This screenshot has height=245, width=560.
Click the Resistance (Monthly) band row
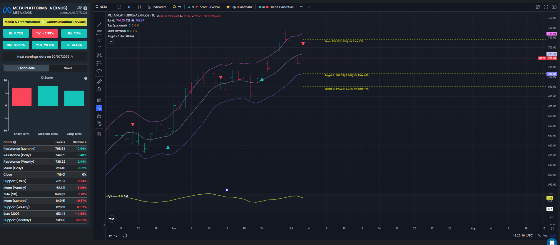click(x=45, y=149)
